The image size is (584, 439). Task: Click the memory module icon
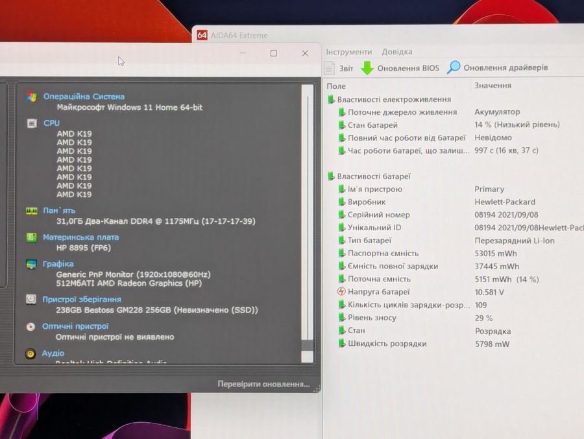coord(32,211)
